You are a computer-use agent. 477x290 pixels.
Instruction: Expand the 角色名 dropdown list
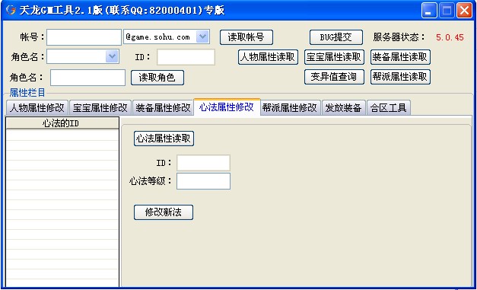112,56
